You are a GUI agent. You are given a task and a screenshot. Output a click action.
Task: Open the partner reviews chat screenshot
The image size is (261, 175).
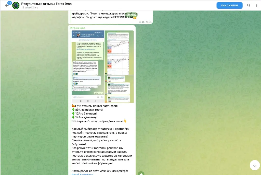(119, 89)
